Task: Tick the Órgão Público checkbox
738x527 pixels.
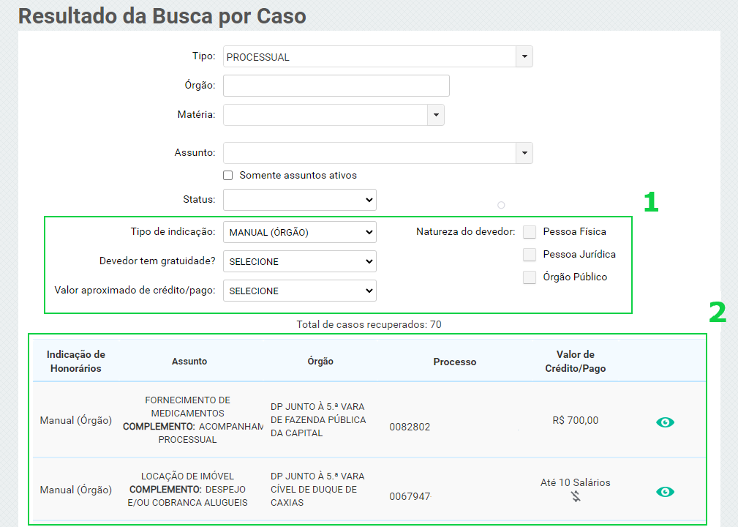Action: (530, 277)
